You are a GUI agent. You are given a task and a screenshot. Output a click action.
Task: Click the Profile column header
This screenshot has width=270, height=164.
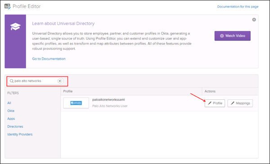pyautogui.click(x=68, y=91)
